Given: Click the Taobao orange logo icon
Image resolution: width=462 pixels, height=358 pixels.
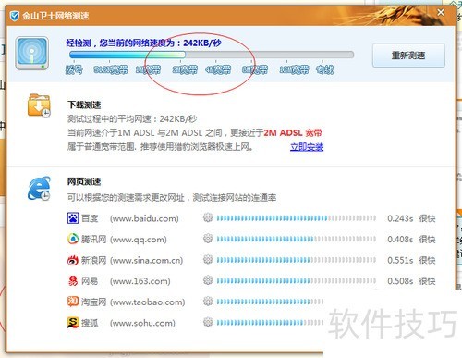Looking at the screenshot, I should [73, 302].
